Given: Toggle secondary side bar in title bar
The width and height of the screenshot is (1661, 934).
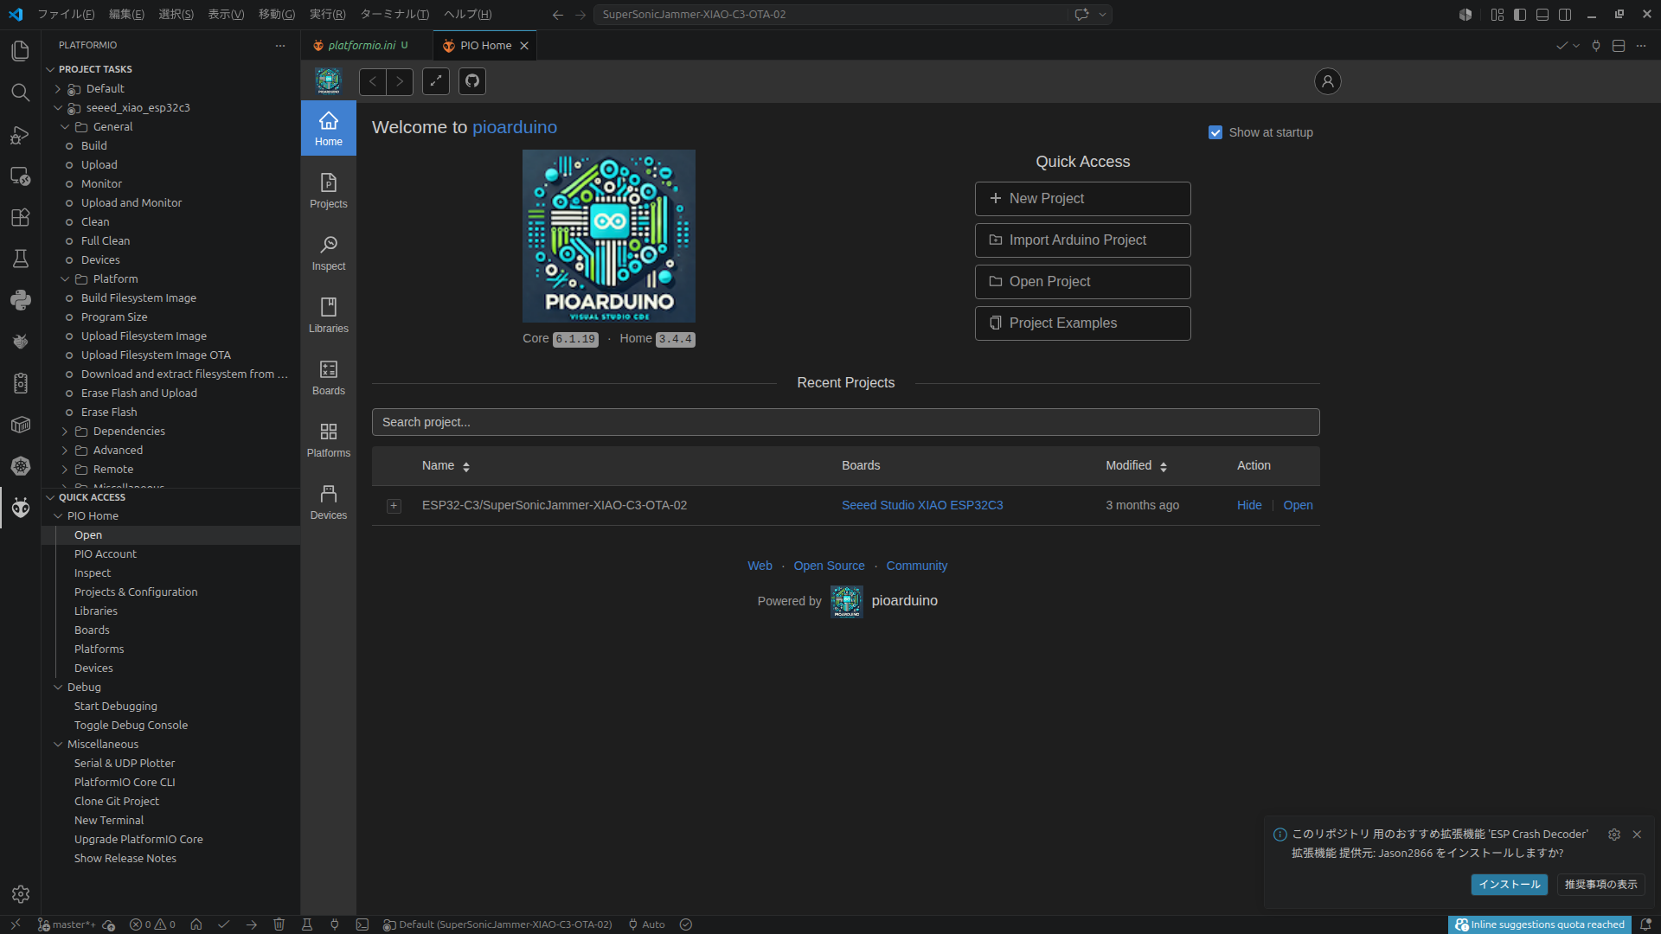Looking at the screenshot, I should pyautogui.click(x=1565, y=15).
